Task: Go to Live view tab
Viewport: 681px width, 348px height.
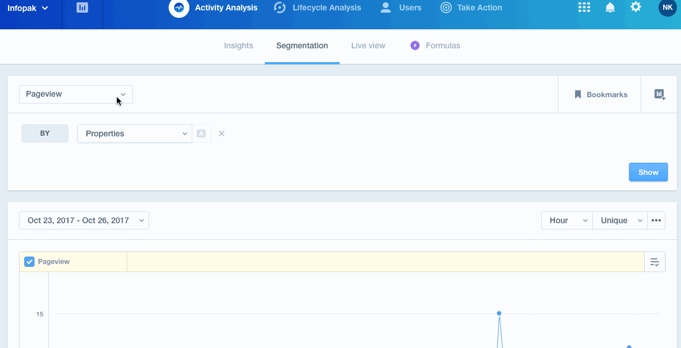Action: click(368, 45)
